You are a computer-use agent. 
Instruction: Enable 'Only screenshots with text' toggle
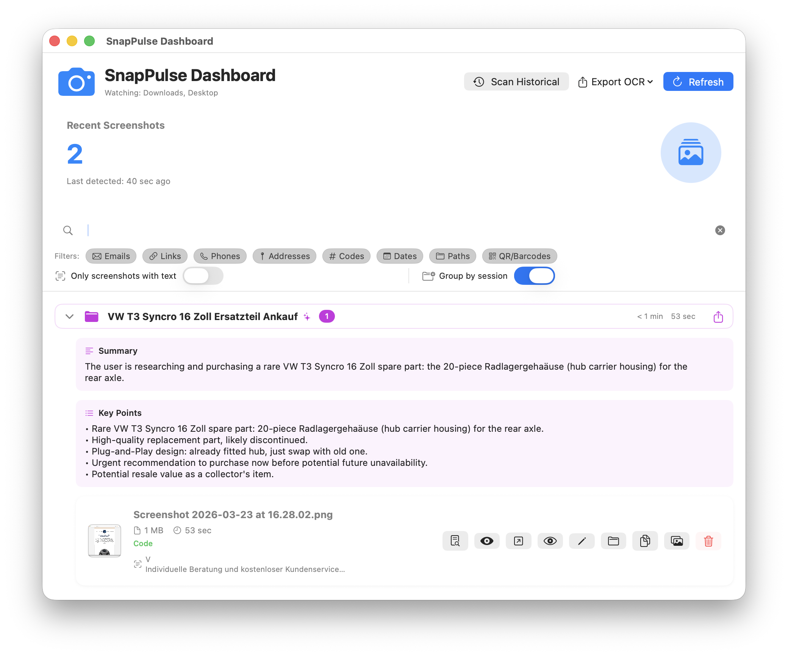pos(203,276)
